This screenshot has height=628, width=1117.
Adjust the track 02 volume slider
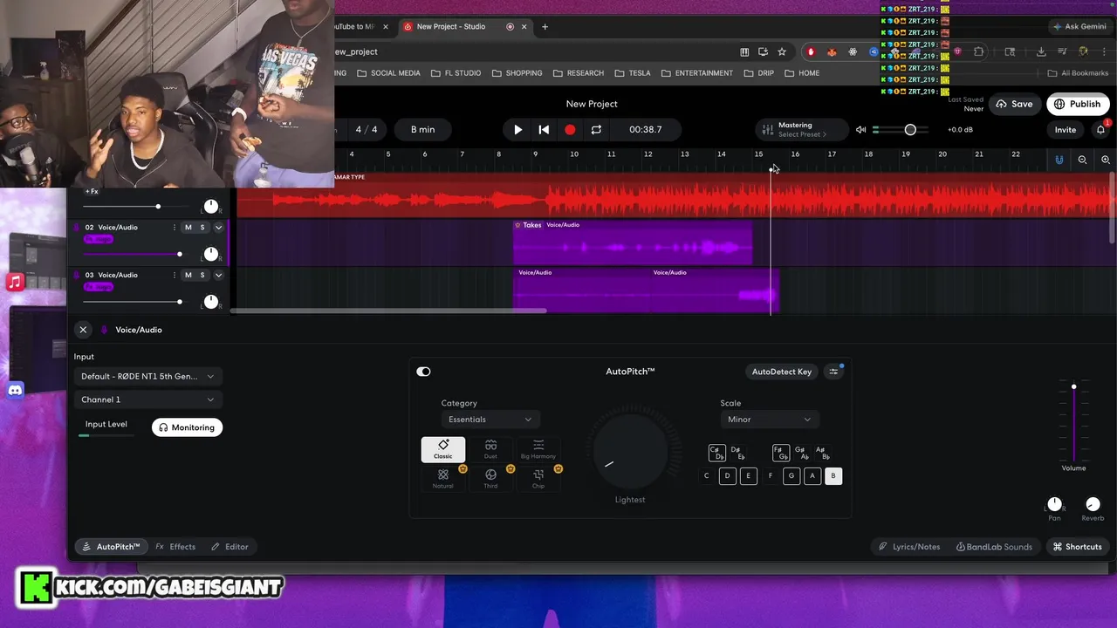point(180,255)
